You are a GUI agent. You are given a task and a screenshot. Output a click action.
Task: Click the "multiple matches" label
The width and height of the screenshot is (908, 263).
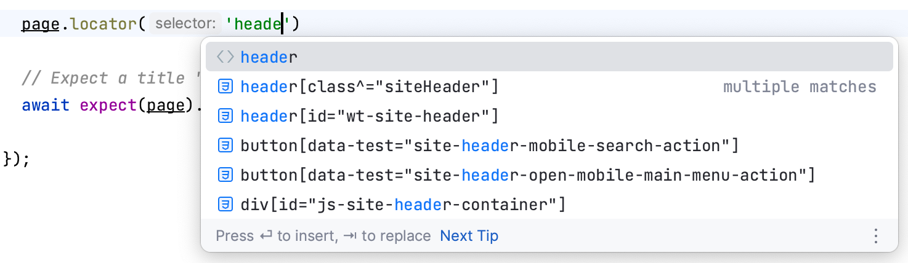(x=799, y=87)
